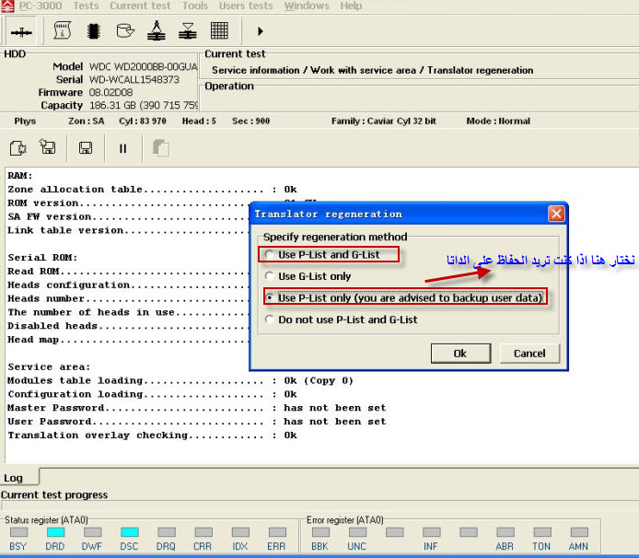The image size is (639, 558).
Task: Click the Family: Caviar Cyl 32 bit text
Action: pos(383,121)
